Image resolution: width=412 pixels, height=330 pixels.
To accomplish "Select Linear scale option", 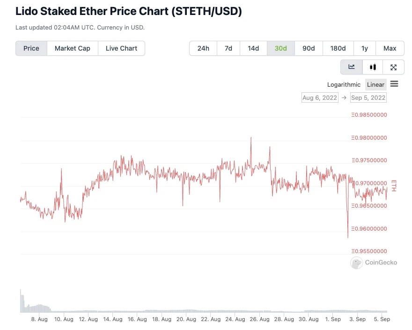I will pos(375,84).
